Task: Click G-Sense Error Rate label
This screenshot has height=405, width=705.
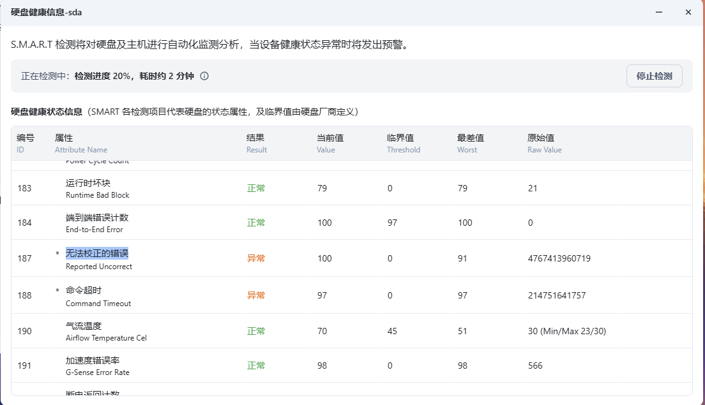Action: [98, 372]
